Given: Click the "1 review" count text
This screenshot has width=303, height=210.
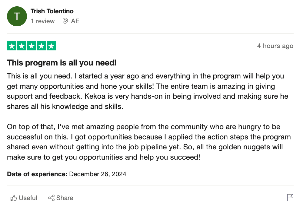Looking at the screenshot, I should pos(43,21).
